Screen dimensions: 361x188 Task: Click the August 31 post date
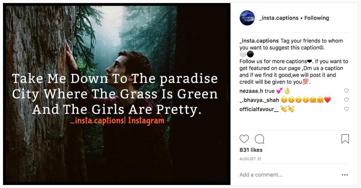click(x=250, y=159)
